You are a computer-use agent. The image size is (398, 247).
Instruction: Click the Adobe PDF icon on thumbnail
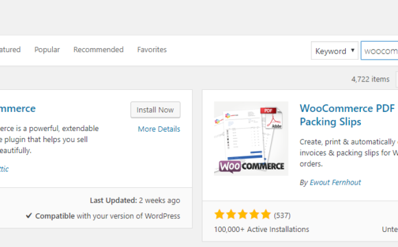coord(272,118)
